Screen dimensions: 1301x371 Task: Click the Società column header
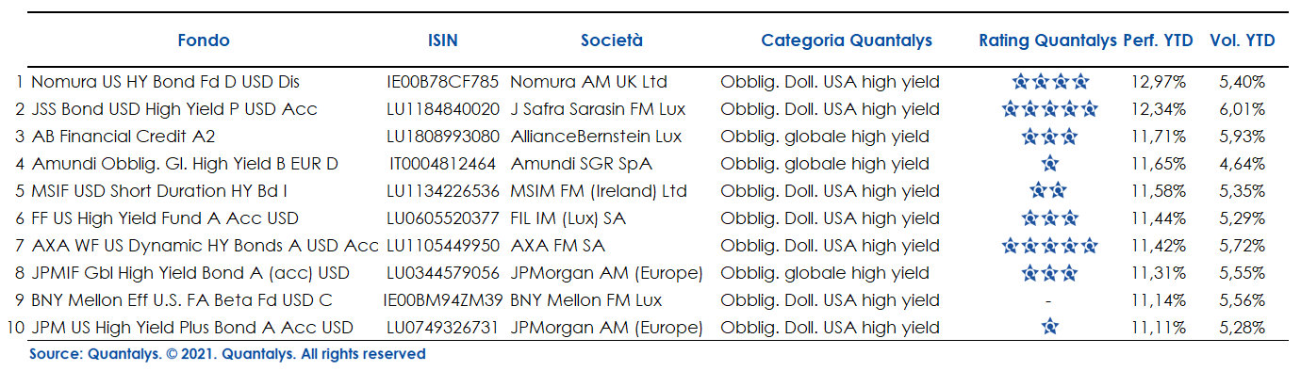tap(612, 40)
